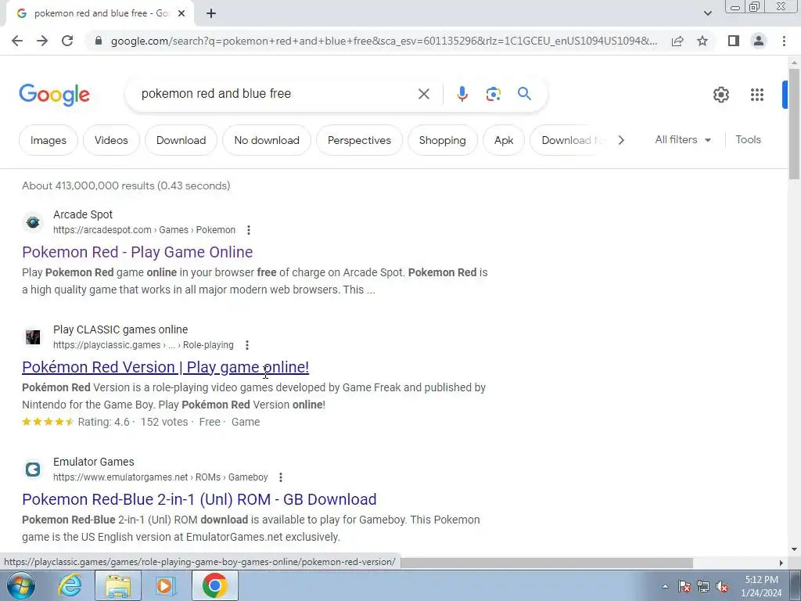The image size is (801, 601).
Task: Open a new browser tab
Action: pyautogui.click(x=211, y=13)
